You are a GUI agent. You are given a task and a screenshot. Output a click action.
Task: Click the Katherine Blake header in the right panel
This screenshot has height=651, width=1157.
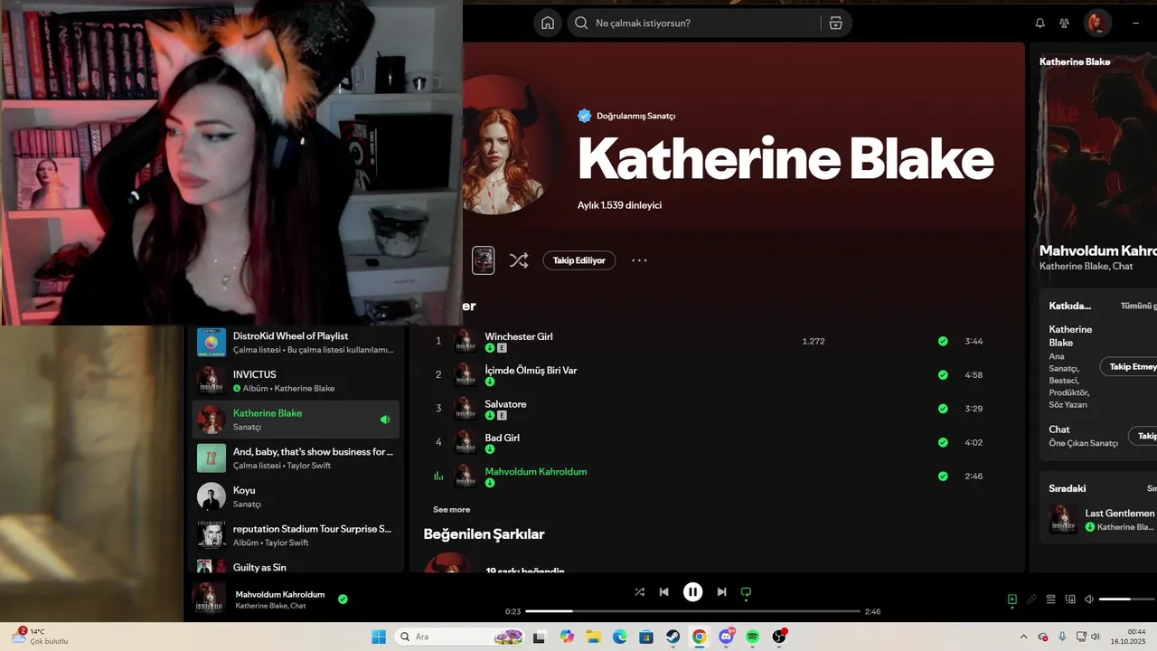point(1075,61)
